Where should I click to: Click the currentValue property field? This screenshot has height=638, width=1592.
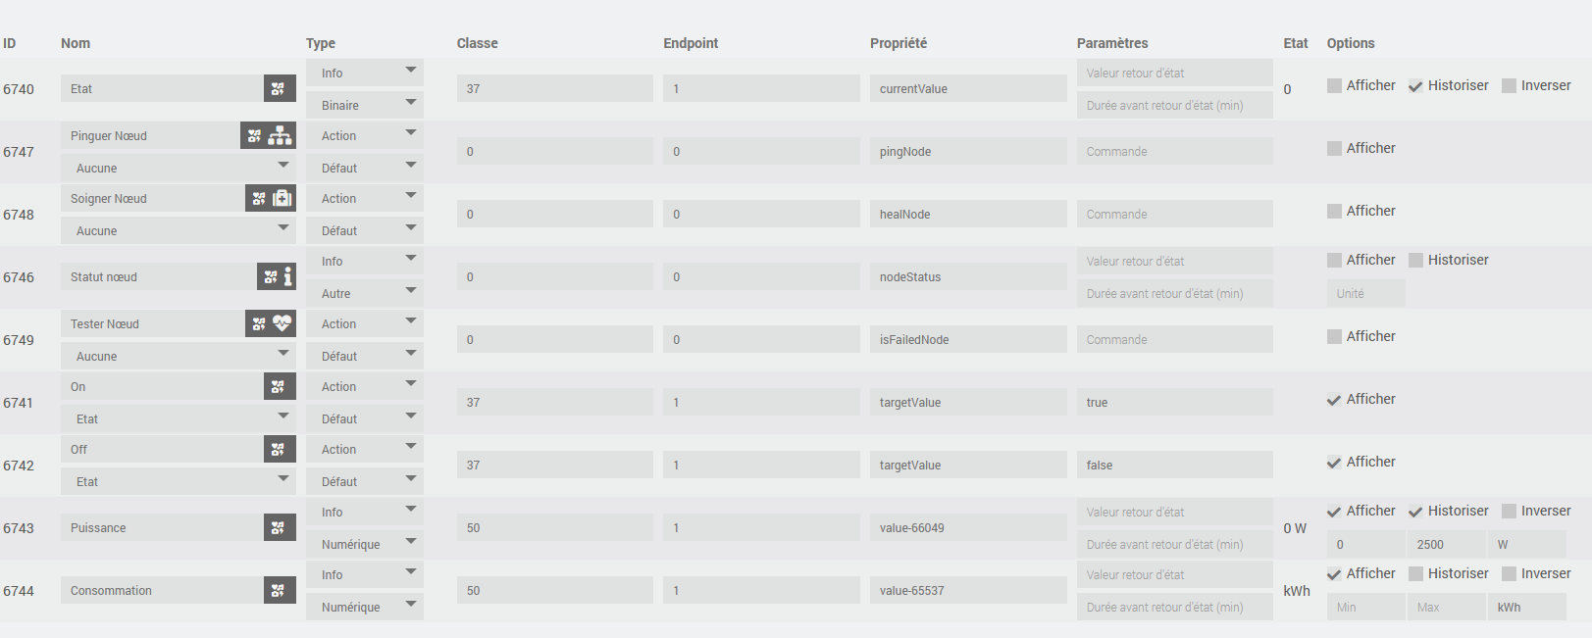click(x=967, y=89)
